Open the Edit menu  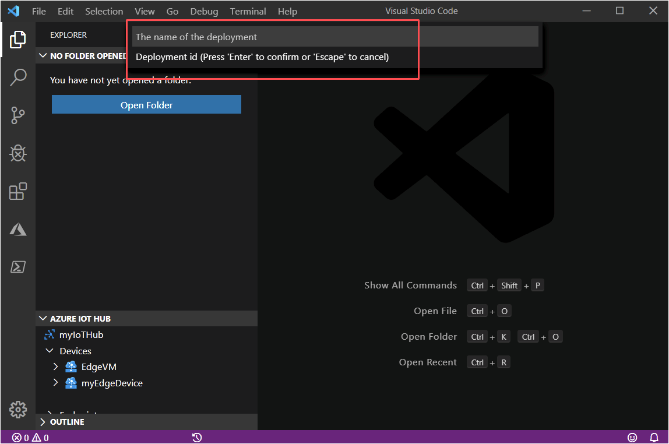tap(65, 12)
